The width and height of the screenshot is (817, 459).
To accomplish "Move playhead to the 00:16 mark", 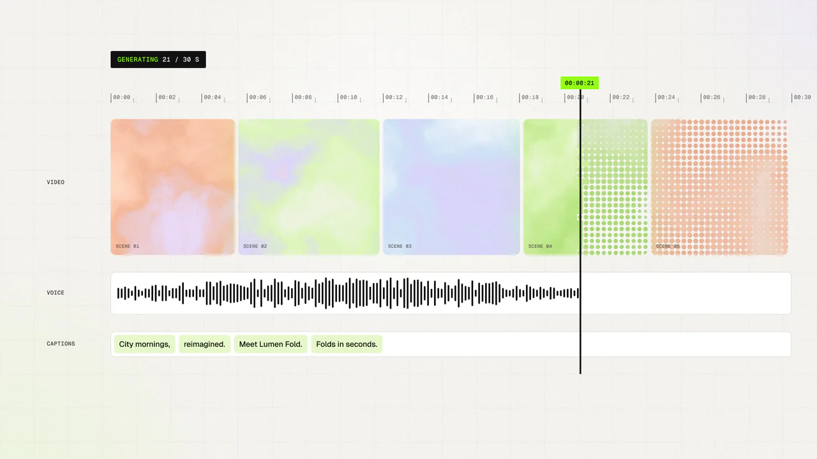I will pos(484,98).
